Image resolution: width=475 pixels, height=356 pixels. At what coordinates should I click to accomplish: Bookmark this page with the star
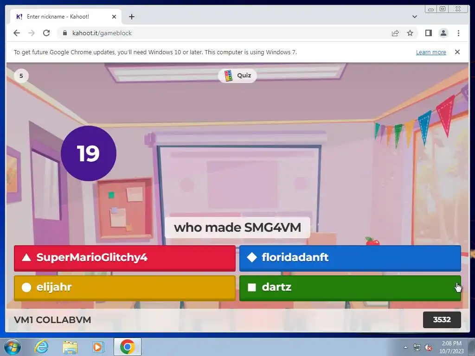click(x=410, y=33)
